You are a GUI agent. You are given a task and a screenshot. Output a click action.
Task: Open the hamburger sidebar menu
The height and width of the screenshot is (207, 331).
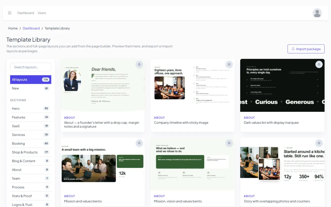[x=10, y=13]
